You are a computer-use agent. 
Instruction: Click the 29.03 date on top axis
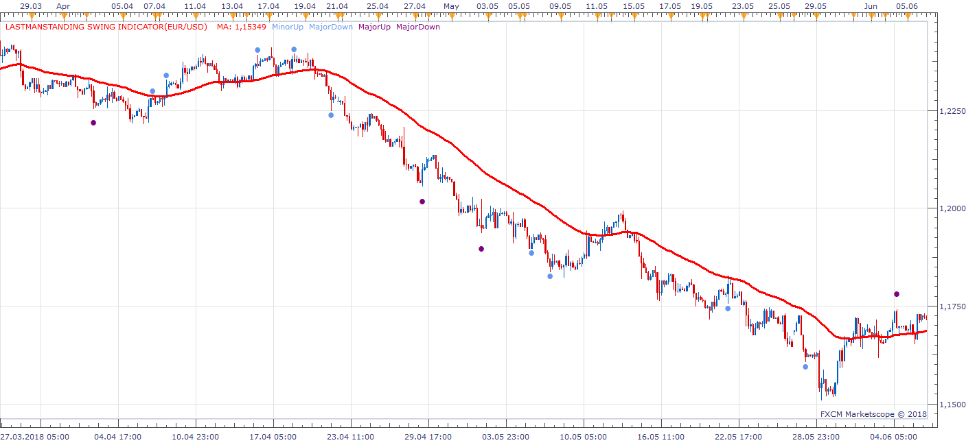[30, 6]
